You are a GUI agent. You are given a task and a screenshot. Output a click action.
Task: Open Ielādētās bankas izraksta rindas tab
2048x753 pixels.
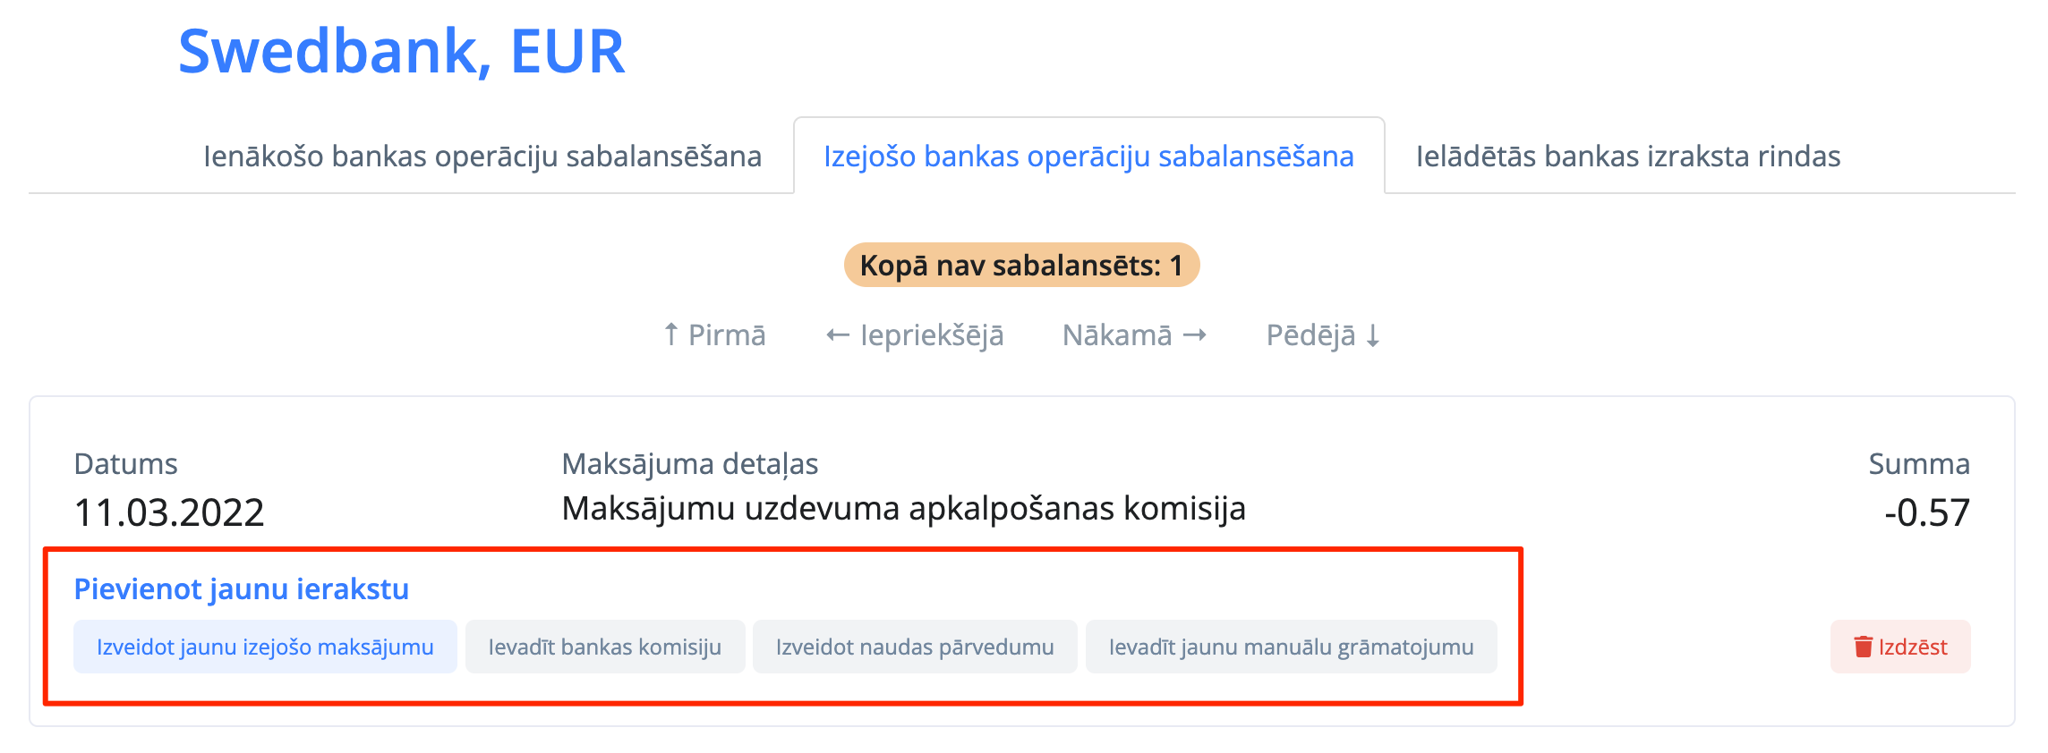(1627, 157)
